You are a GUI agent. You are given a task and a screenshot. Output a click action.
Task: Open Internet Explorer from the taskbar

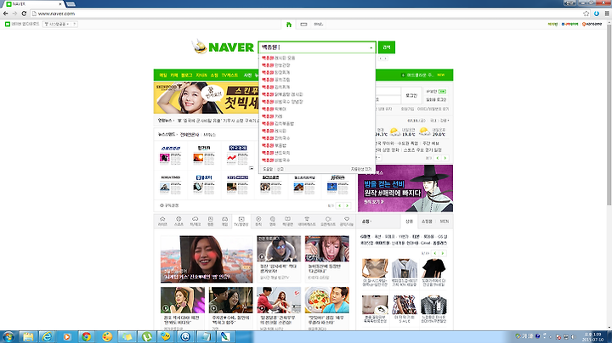click(47, 336)
